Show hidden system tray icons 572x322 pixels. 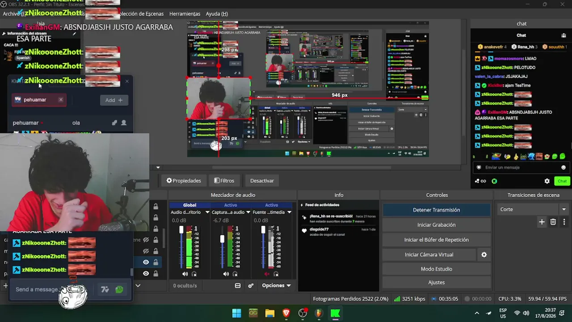click(477, 313)
